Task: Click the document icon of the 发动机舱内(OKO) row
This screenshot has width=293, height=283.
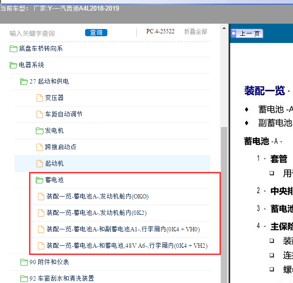Action: tap(41, 197)
